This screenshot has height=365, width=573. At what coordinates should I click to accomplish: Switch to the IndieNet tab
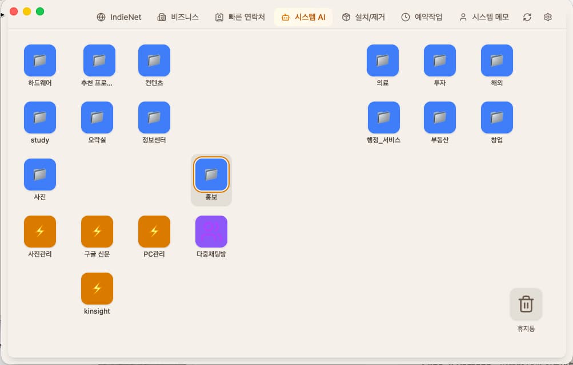(119, 17)
